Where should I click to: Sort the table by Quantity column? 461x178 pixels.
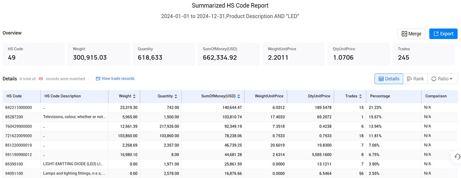tap(176, 96)
